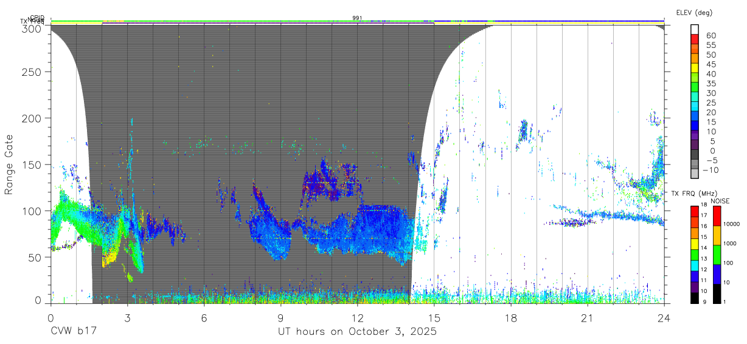The height and width of the screenshot is (344, 747).
Task: Pick the black bottom segment of the NOISE bar
Action: coord(717,294)
